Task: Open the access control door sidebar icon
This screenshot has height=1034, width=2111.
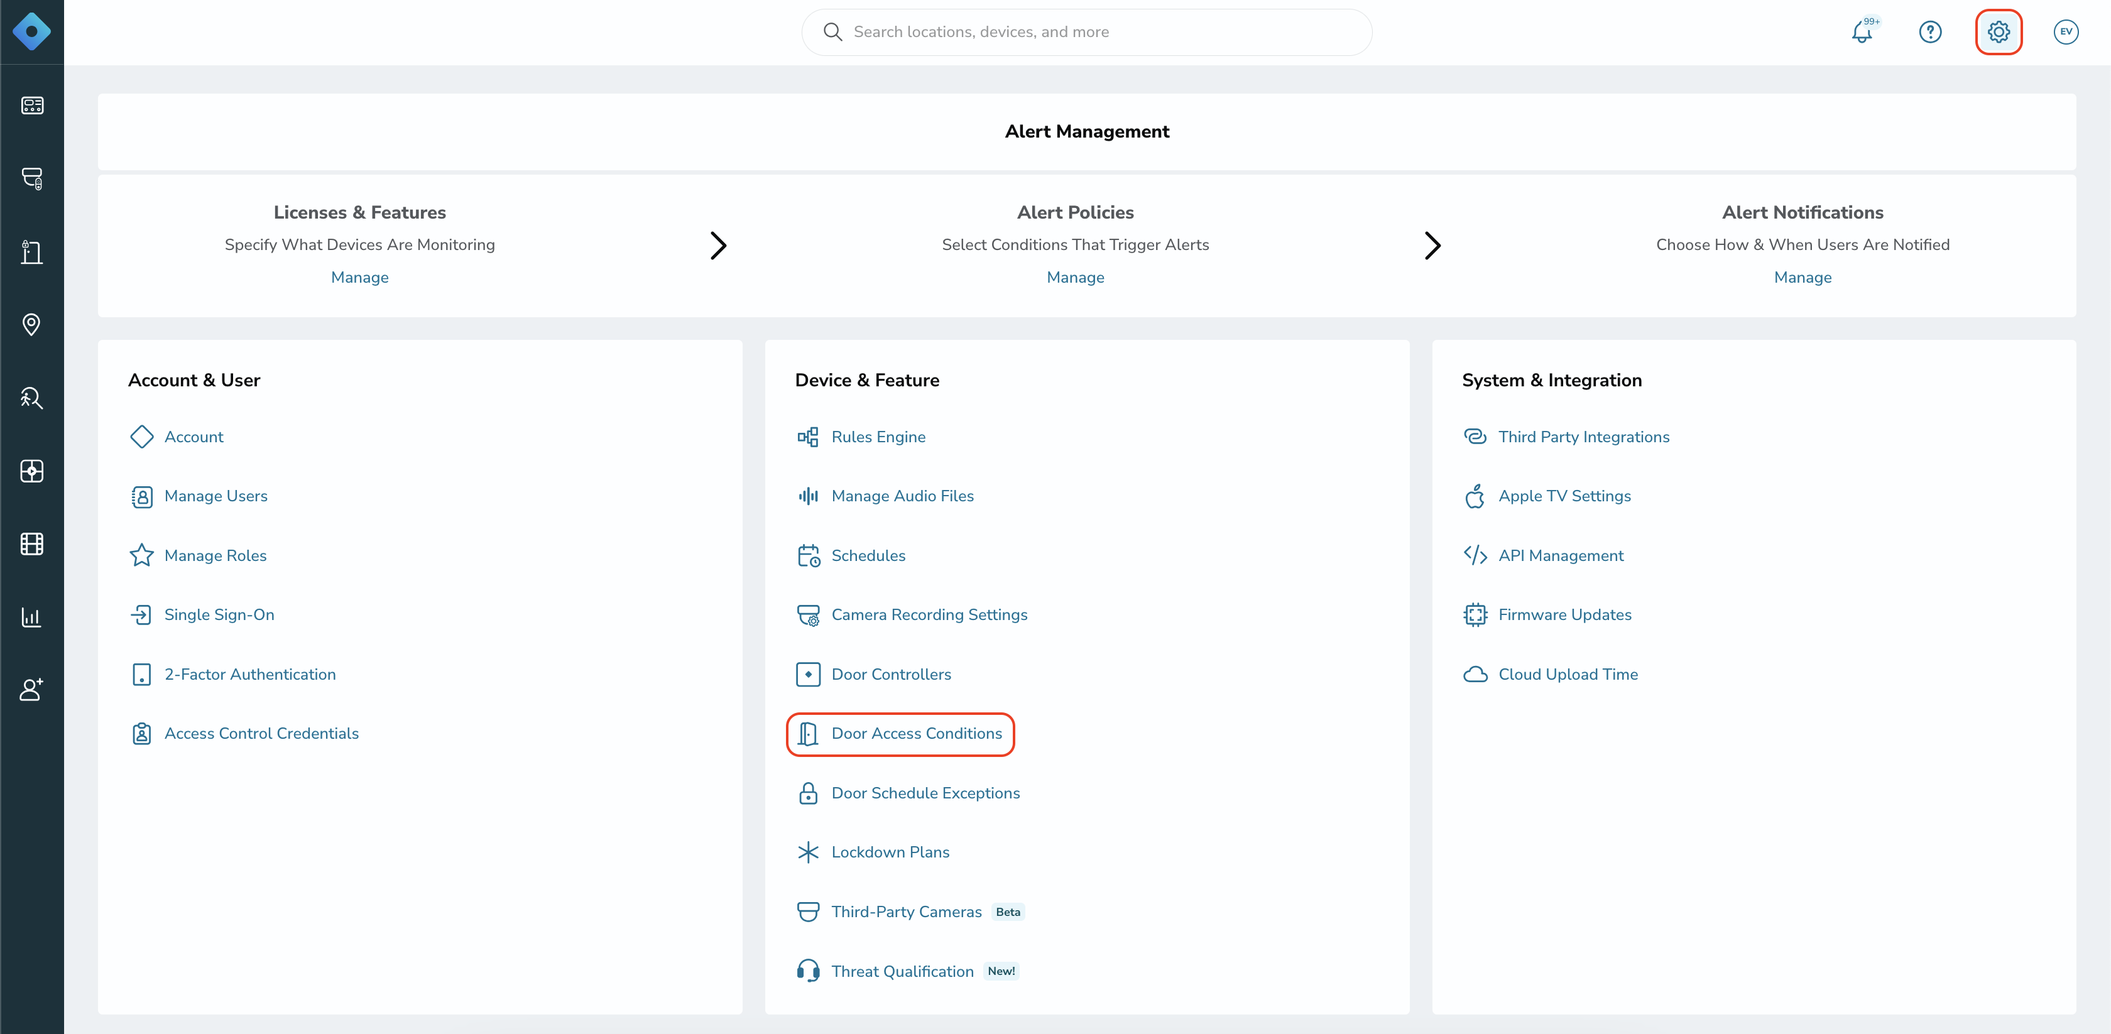Action: pos(32,251)
